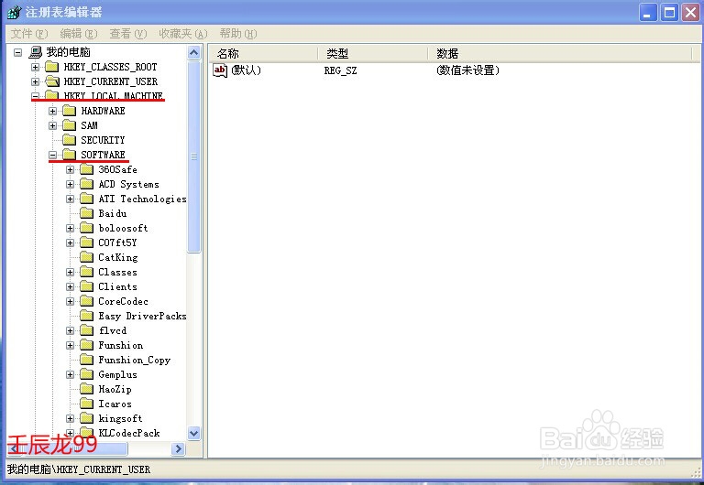Click the HARDWARE folder icon
The height and width of the screenshot is (485, 704).
pyautogui.click(x=69, y=111)
